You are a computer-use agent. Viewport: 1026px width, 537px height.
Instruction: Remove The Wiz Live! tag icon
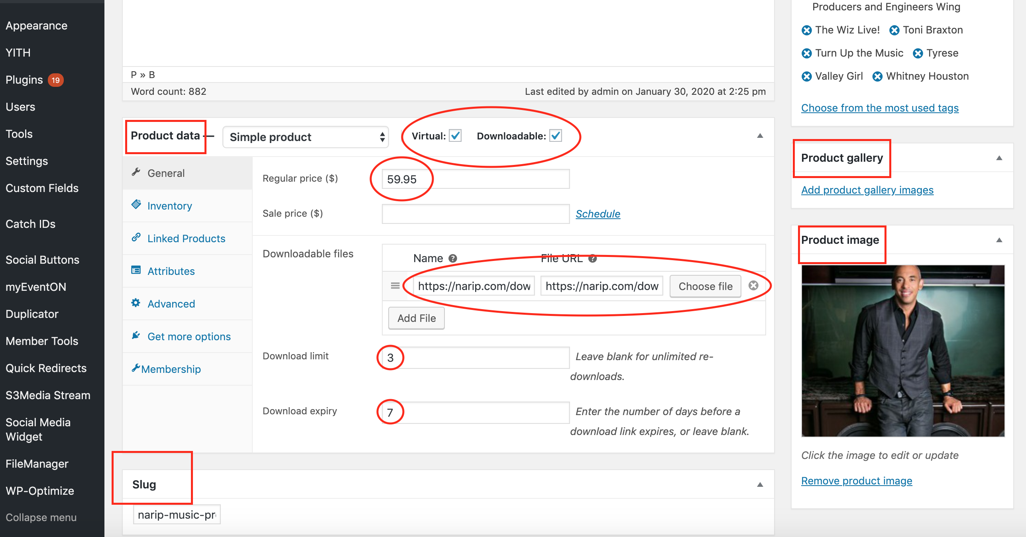[806, 30]
